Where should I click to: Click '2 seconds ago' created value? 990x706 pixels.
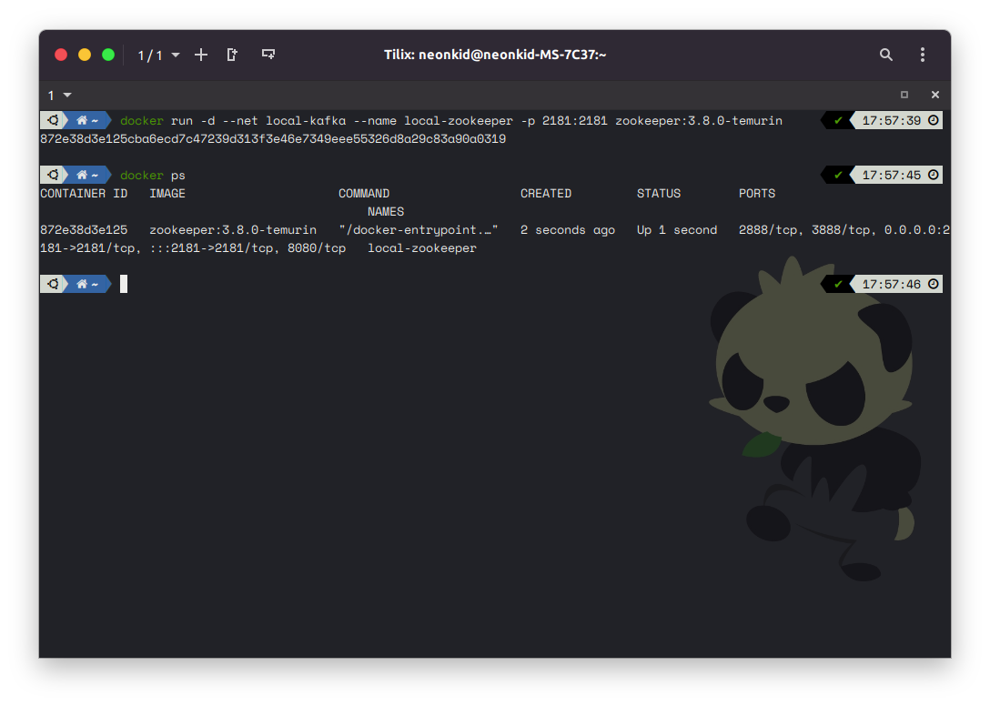pos(568,230)
